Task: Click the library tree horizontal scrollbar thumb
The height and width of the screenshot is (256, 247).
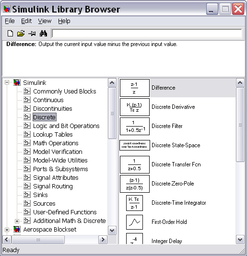Action: 38,240
